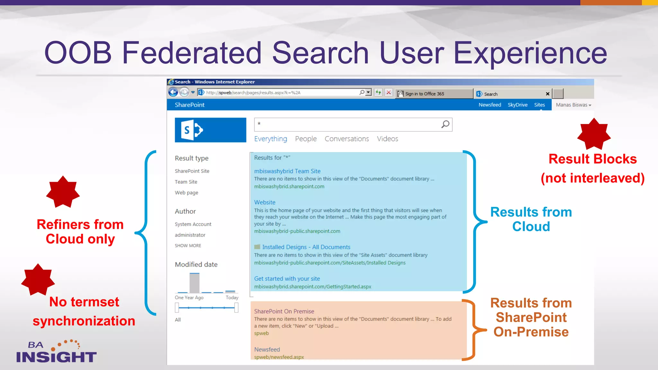Open the Newsfeed link in top bar
Viewport: 658px width, 370px height.
click(490, 105)
